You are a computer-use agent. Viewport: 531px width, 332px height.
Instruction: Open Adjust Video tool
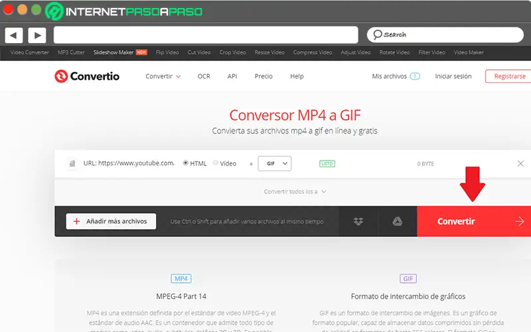[356, 52]
